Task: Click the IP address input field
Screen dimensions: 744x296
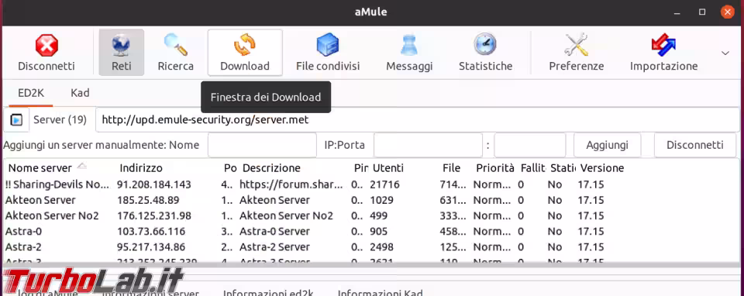Action: [x=428, y=145]
